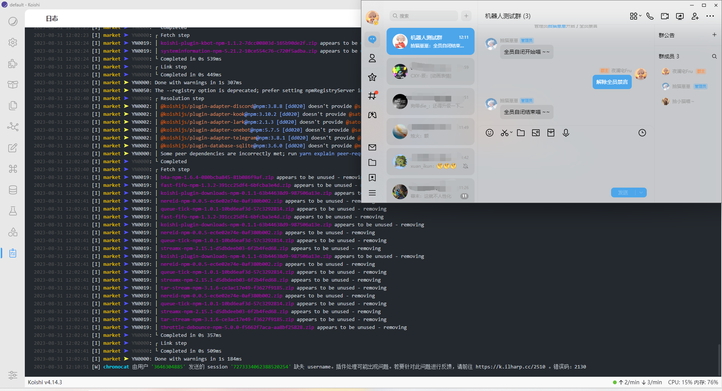This screenshot has height=391, width=722.
Task: Open the plugin market (box icon)
Action: point(13,84)
